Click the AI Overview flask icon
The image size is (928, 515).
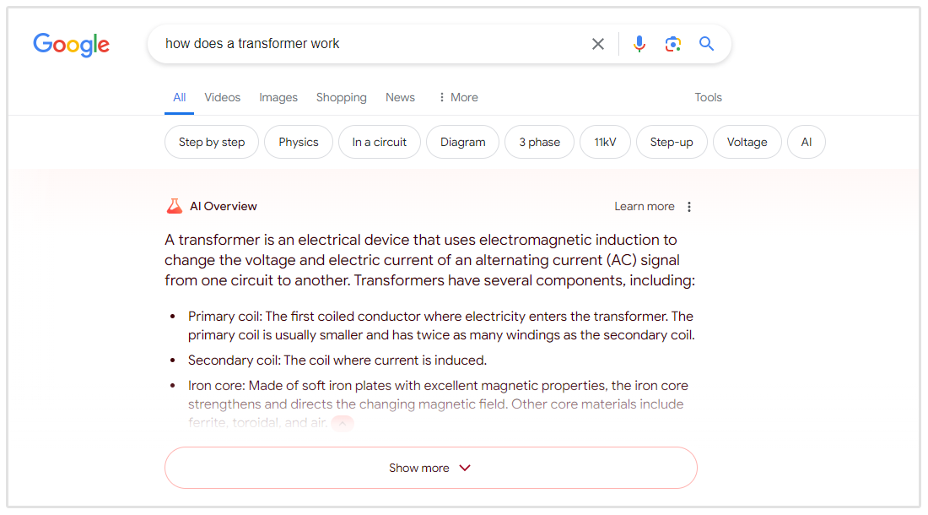(174, 205)
